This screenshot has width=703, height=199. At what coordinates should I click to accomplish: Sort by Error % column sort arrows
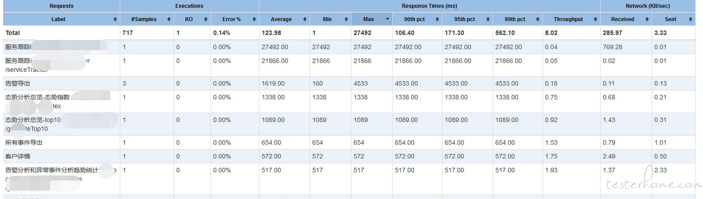point(254,20)
